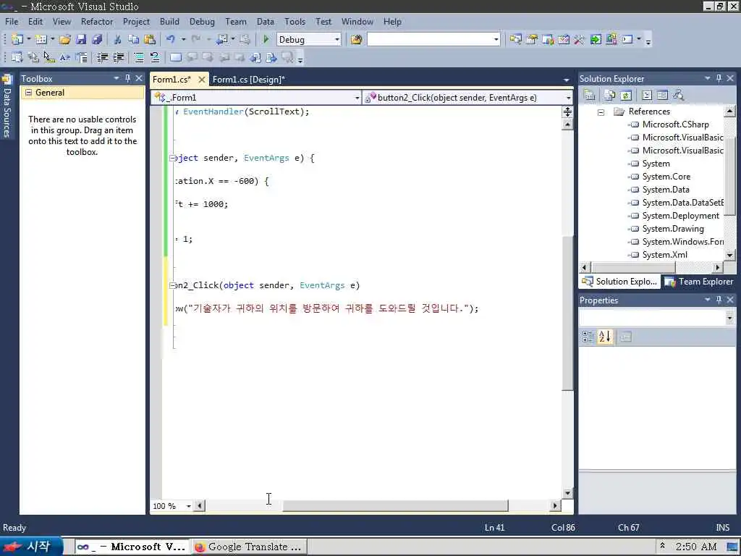Open the File menu
The image size is (741, 556).
point(12,22)
